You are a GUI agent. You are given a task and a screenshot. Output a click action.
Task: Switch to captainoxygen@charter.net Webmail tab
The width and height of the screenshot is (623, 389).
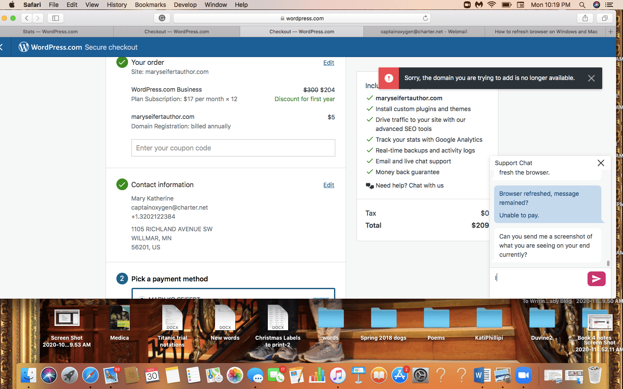coord(424,32)
